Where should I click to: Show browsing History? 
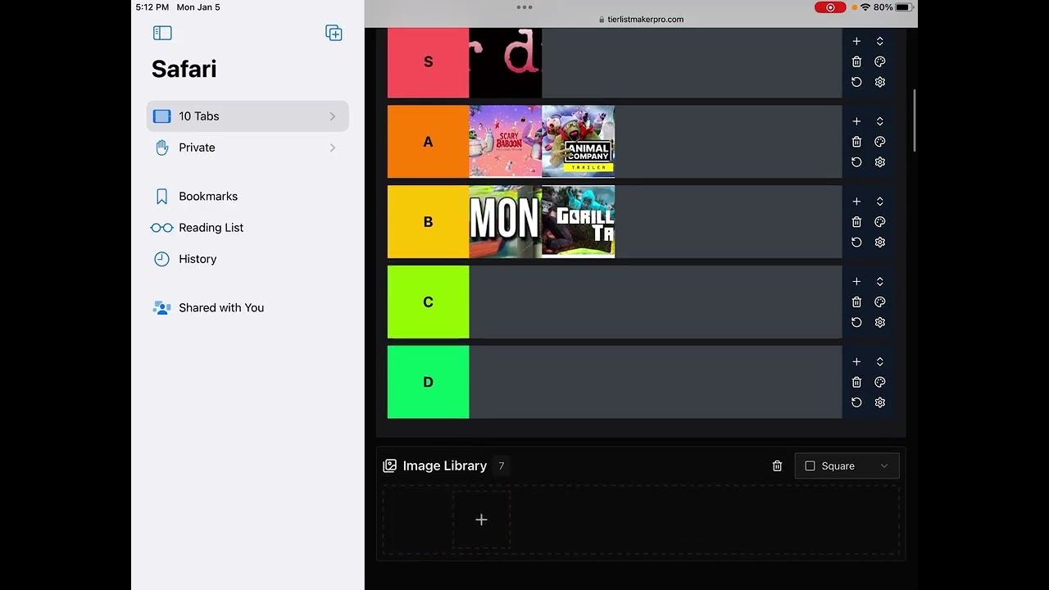click(247, 259)
